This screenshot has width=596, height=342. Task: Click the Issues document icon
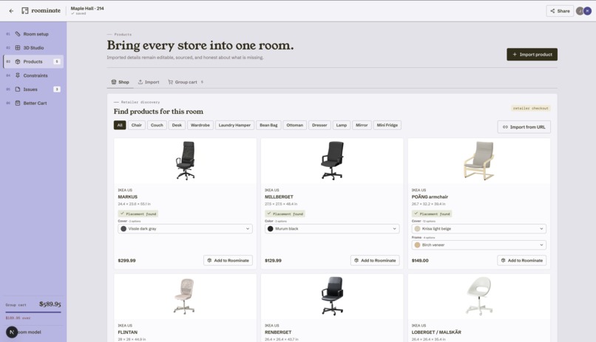tap(18, 89)
